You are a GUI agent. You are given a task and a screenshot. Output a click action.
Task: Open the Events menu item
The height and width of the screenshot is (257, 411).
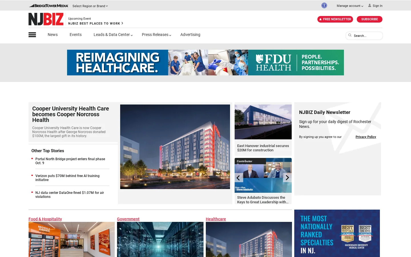click(x=76, y=35)
